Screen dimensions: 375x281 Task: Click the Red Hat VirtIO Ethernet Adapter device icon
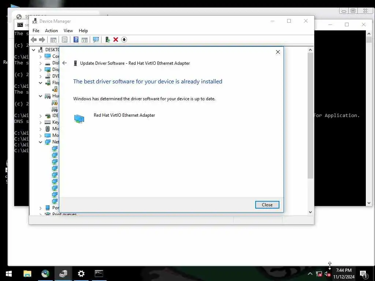point(79,119)
